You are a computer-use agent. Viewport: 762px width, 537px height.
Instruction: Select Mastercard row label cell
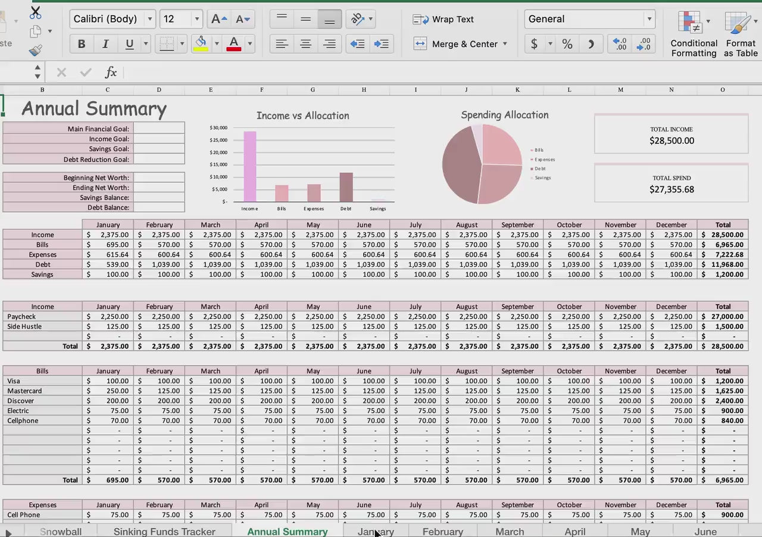pyautogui.click(x=42, y=391)
